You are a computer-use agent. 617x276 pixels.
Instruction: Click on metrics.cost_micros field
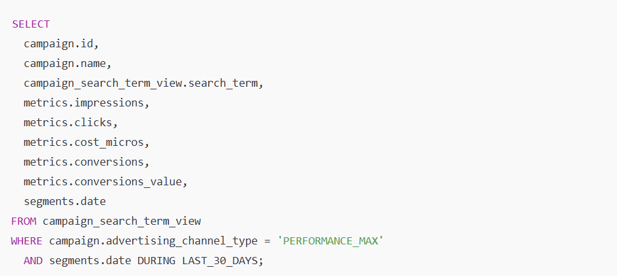(x=86, y=143)
